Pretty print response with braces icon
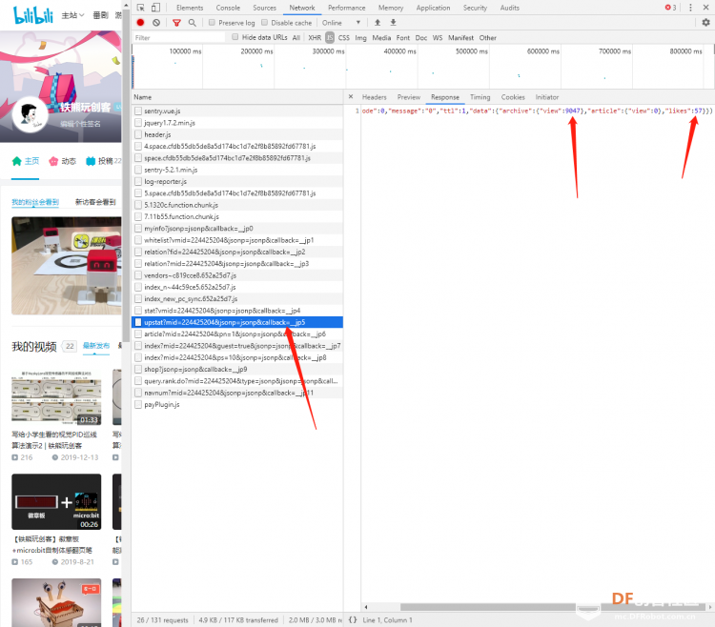This screenshot has width=715, height=627. coord(353,619)
